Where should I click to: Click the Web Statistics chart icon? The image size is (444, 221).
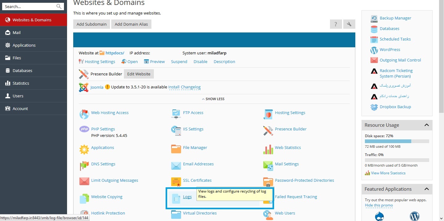(x=268, y=149)
